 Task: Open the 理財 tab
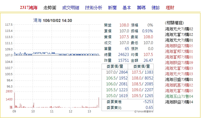click(x=170, y=8)
